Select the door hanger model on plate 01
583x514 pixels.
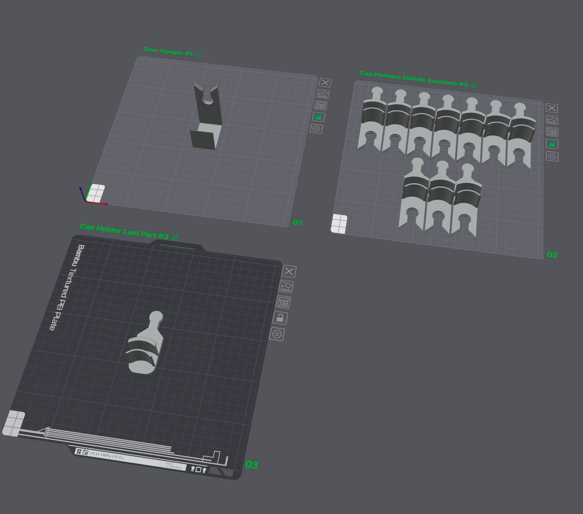click(x=206, y=116)
